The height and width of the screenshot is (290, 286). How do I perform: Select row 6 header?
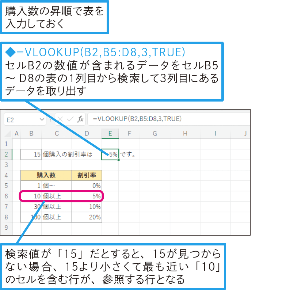coord(6,196)
